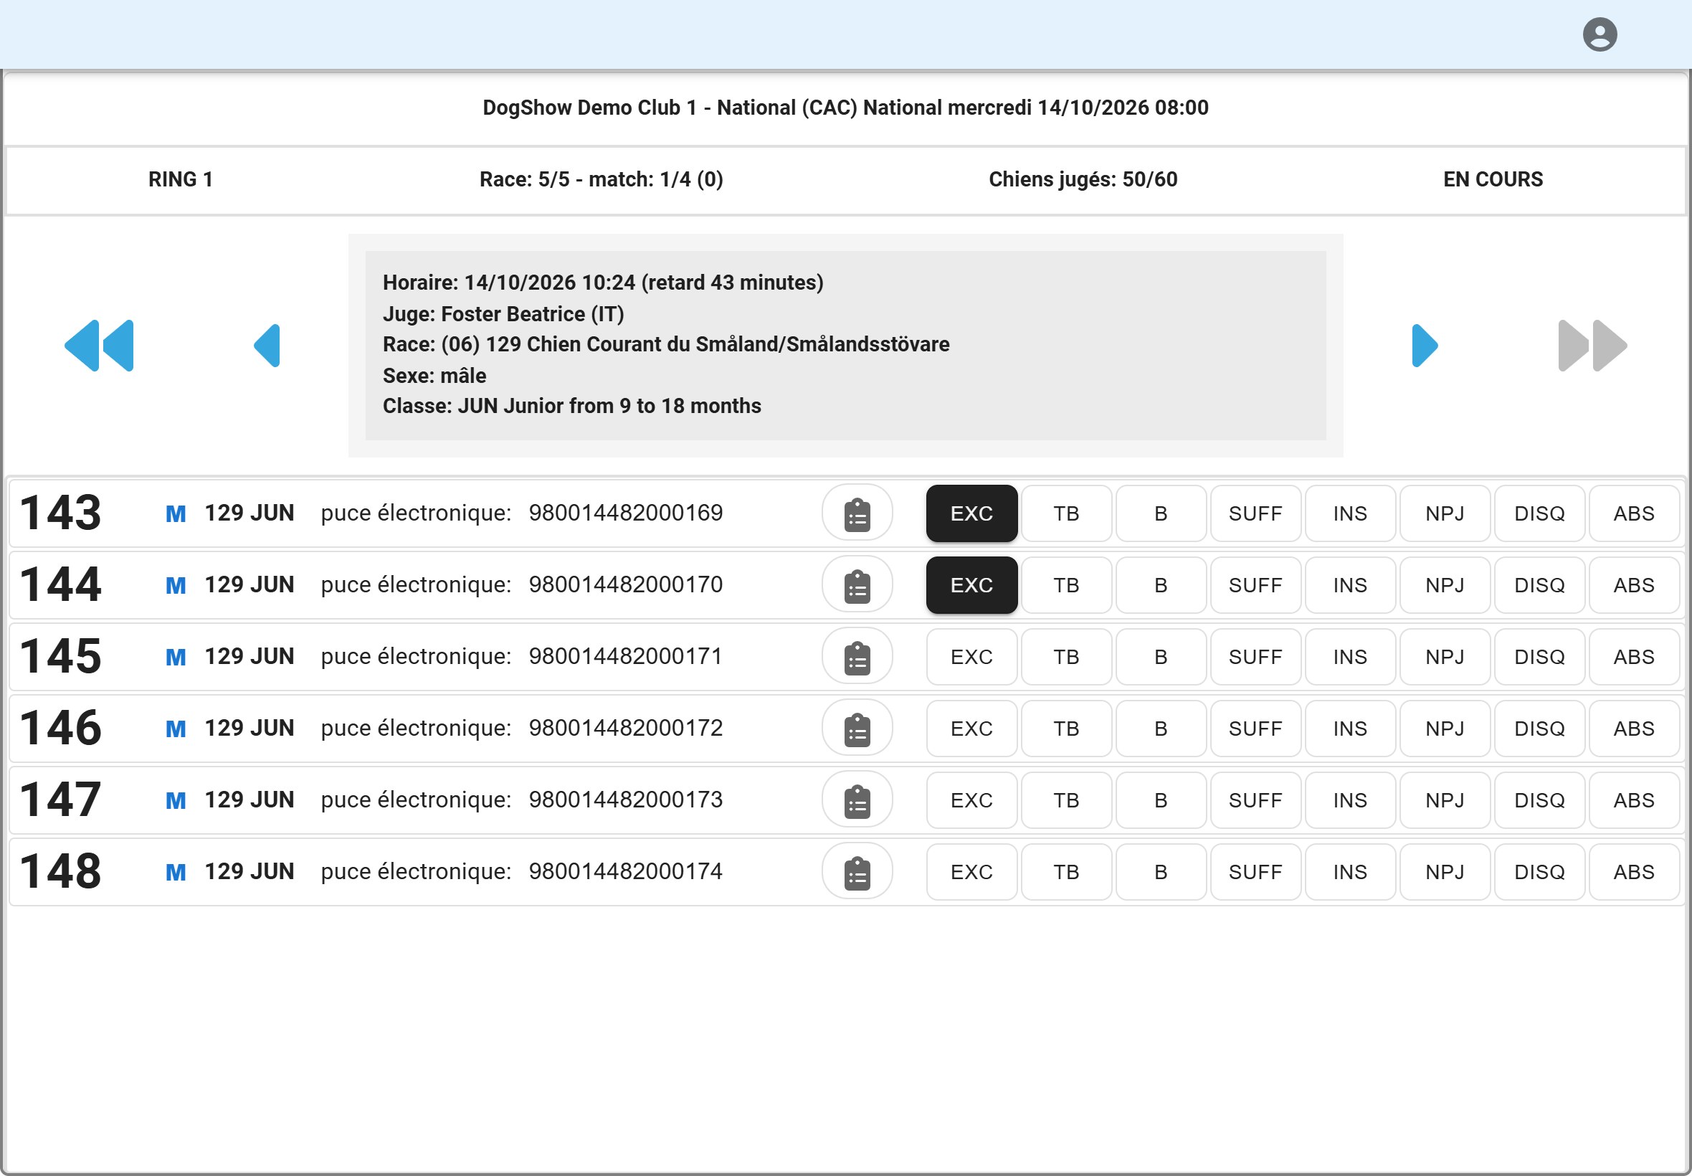Click the DogShow Demo Club 1 title
1692x1176 pixels.
(845, 108)
